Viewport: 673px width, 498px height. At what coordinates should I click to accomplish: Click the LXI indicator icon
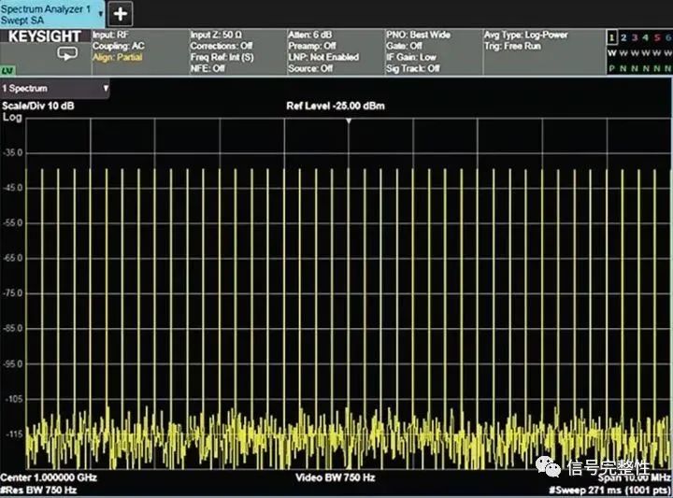(x=7, y=71)
